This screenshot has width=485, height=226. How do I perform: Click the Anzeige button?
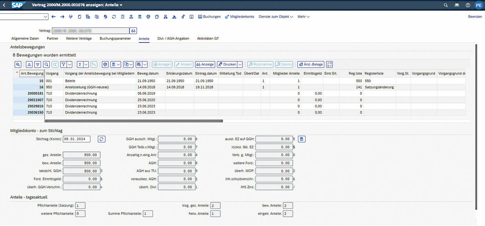pyautogui.click(x=205, y=64)
